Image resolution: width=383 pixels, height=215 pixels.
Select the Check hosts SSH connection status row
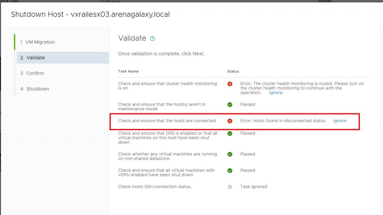[244, 187]
